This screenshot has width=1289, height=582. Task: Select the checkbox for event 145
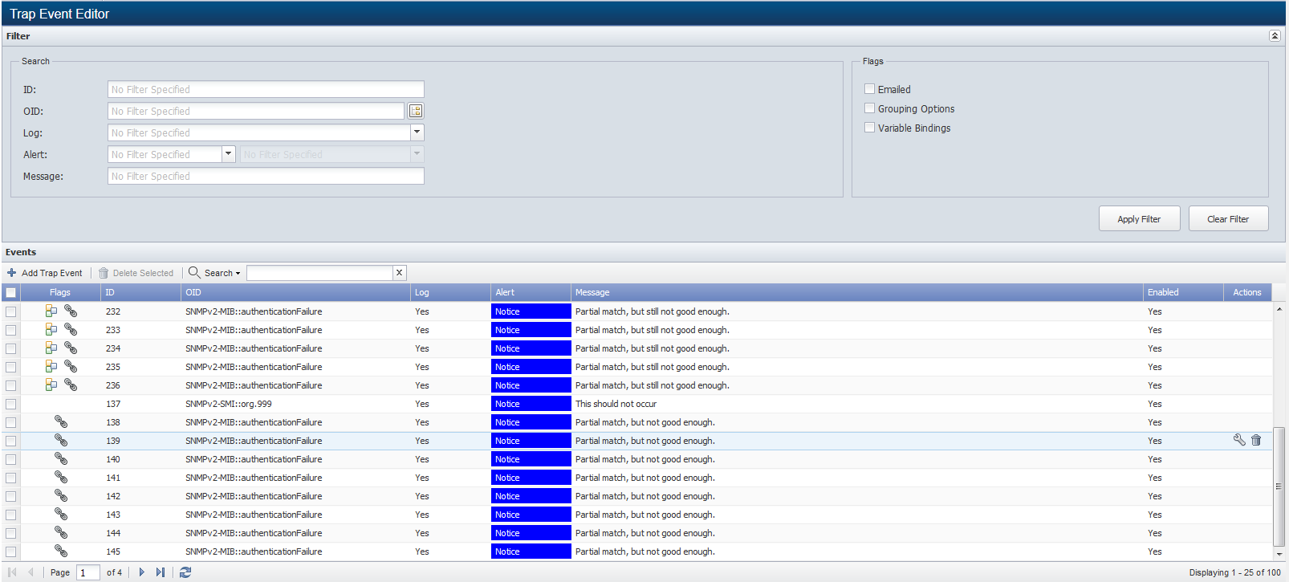pos(11,551)
